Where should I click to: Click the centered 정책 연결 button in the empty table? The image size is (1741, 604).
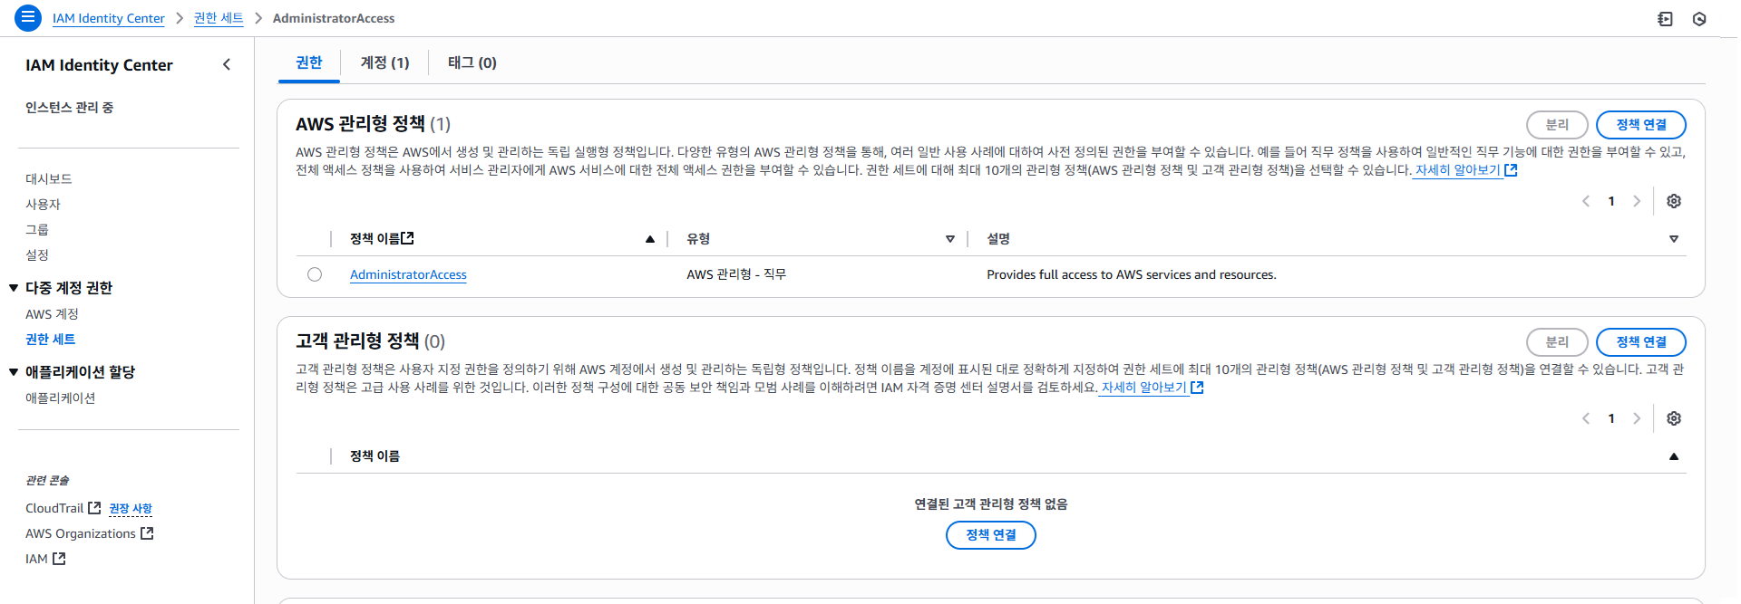991,535
